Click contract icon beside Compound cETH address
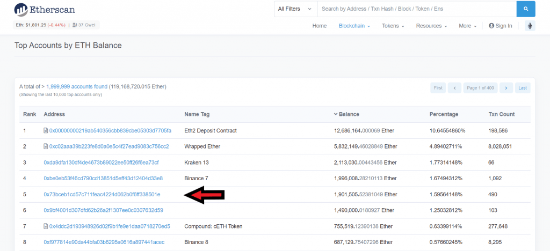550x251 pixels. click(46, 226)
